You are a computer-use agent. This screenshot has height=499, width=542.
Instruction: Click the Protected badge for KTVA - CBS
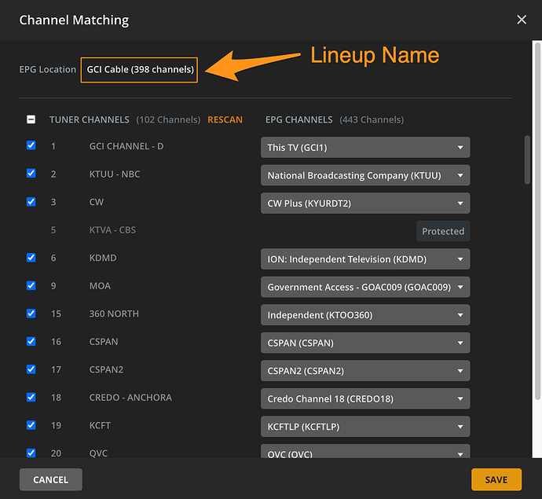tap(443, 231)
